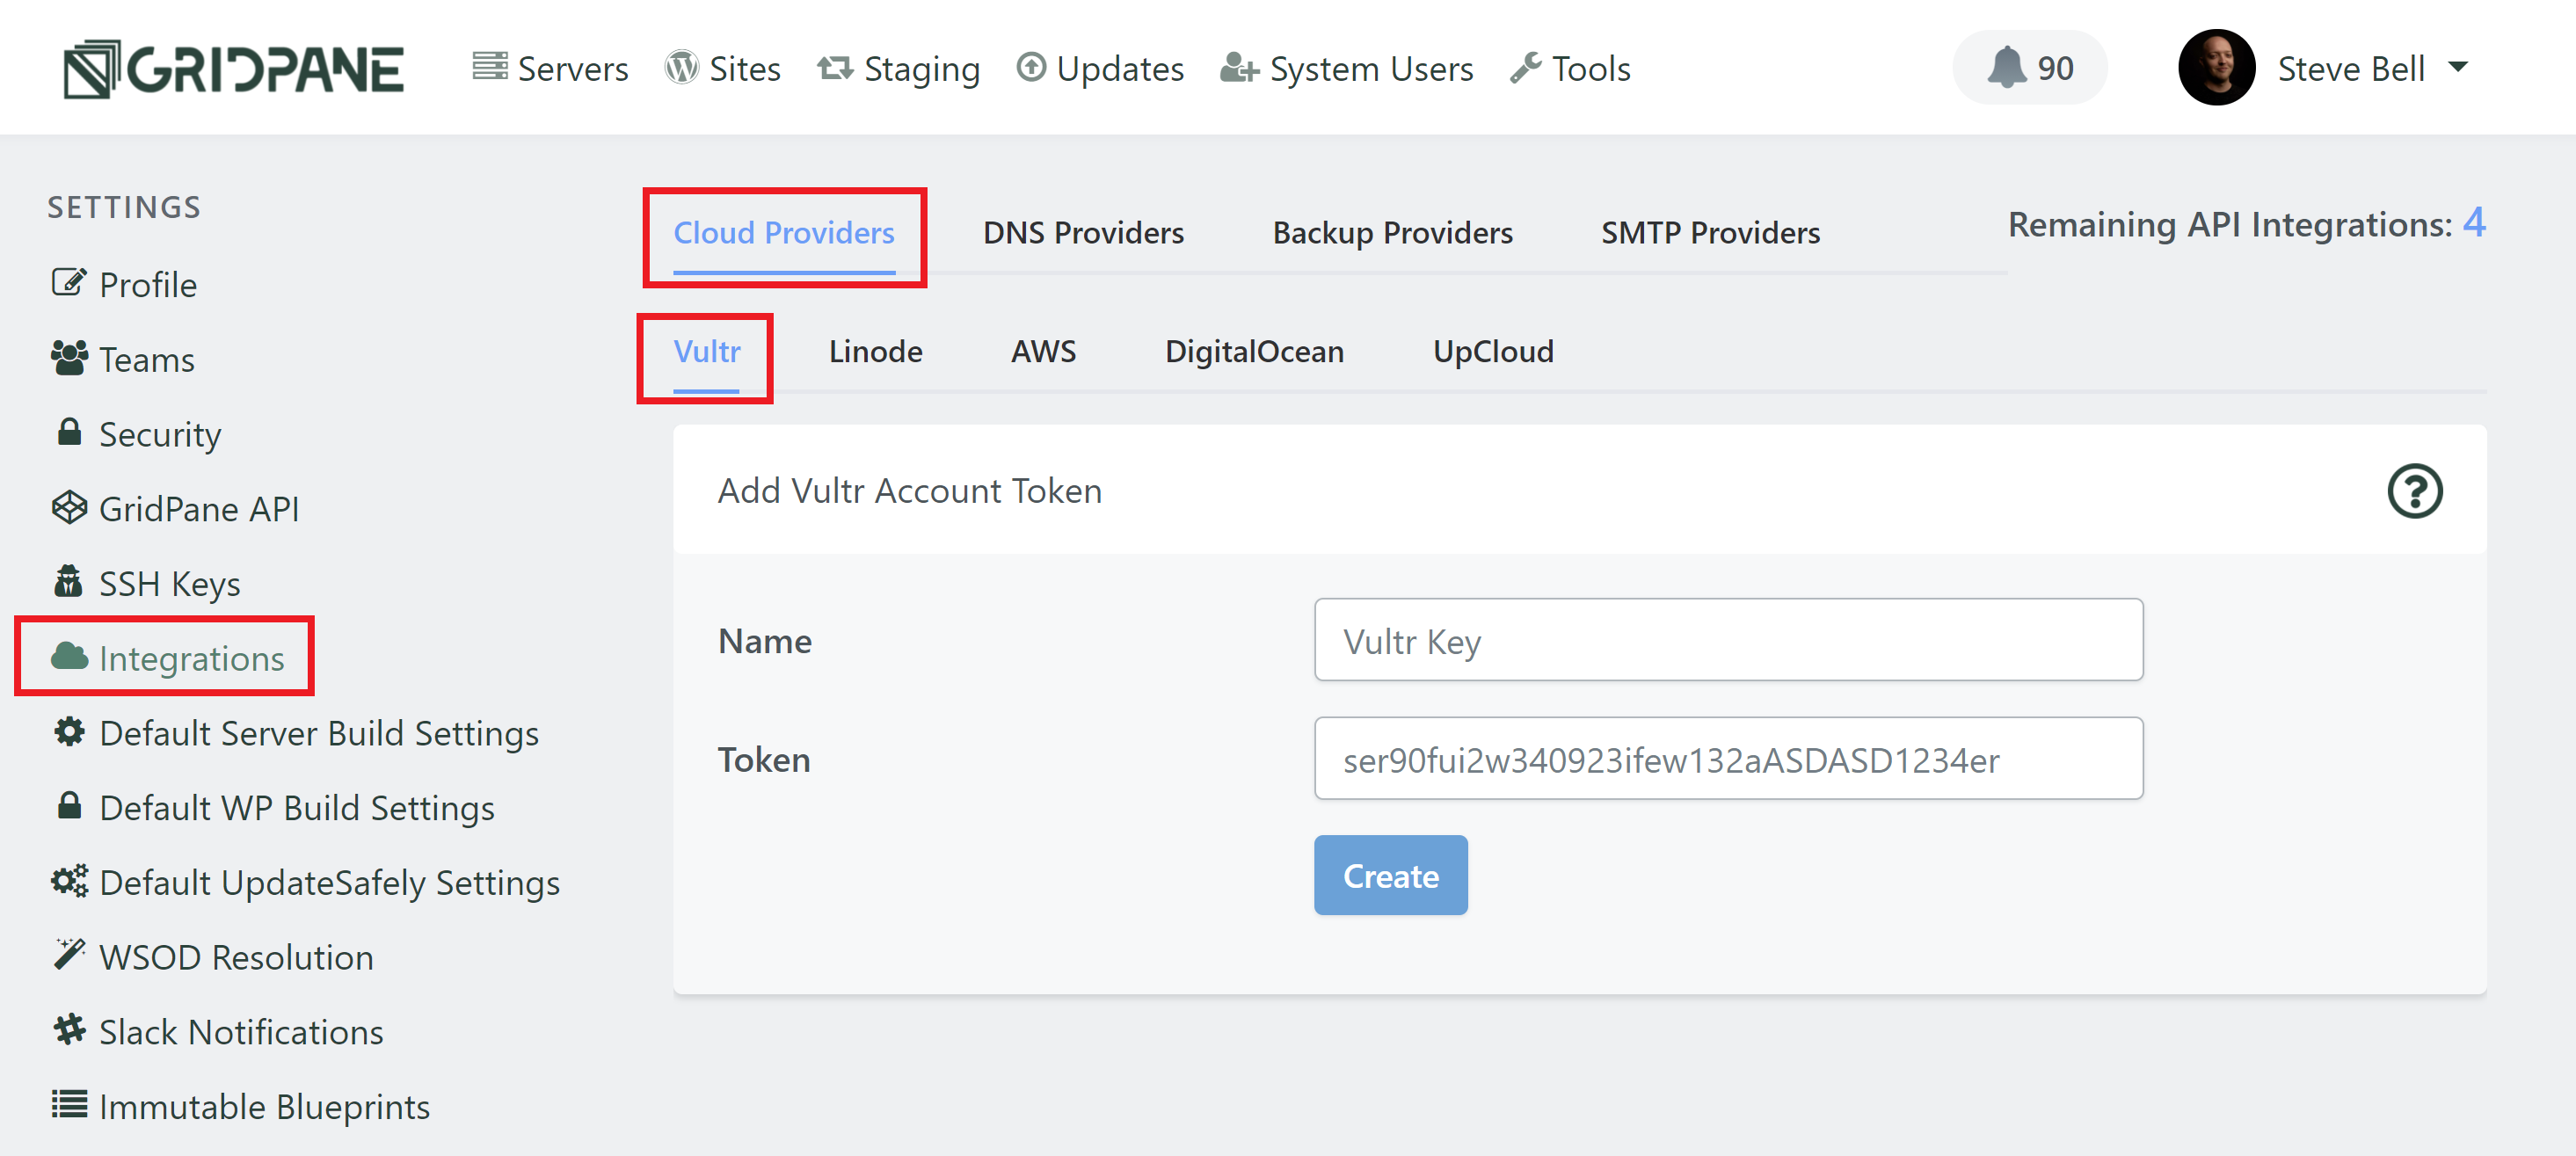Select the AWS provider tab
2576x1156 pixels.
(1043, 351)
